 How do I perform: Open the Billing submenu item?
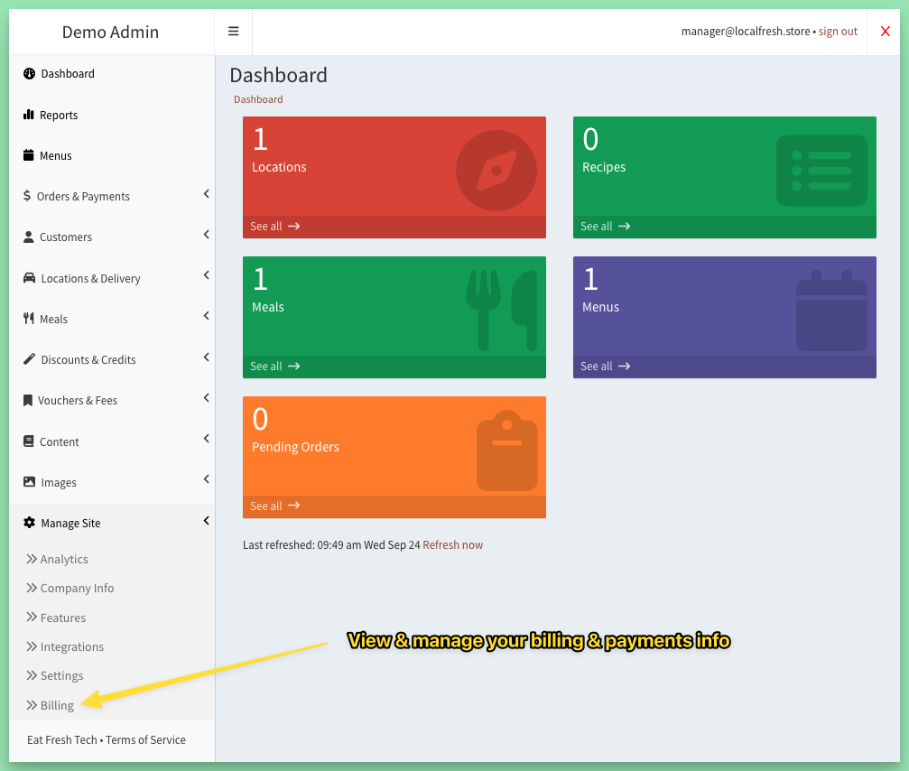pyautogui.click(x=51, y=705)
